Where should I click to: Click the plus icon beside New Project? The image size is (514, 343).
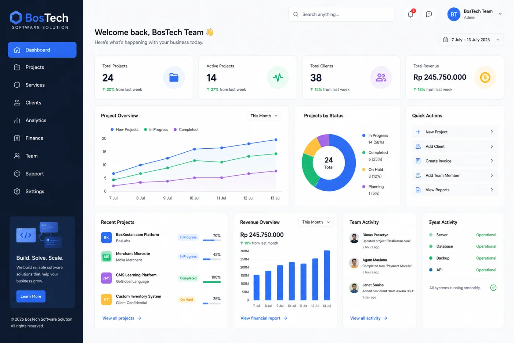tap(418, 132)
